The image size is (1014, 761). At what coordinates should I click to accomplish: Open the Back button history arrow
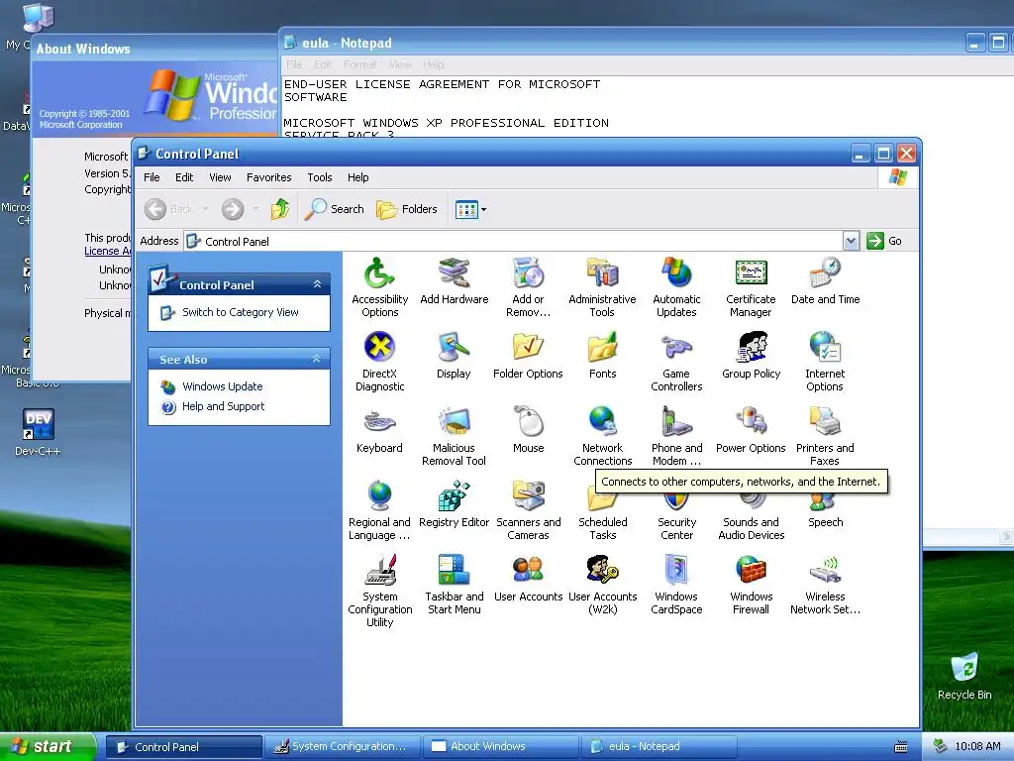205,209
